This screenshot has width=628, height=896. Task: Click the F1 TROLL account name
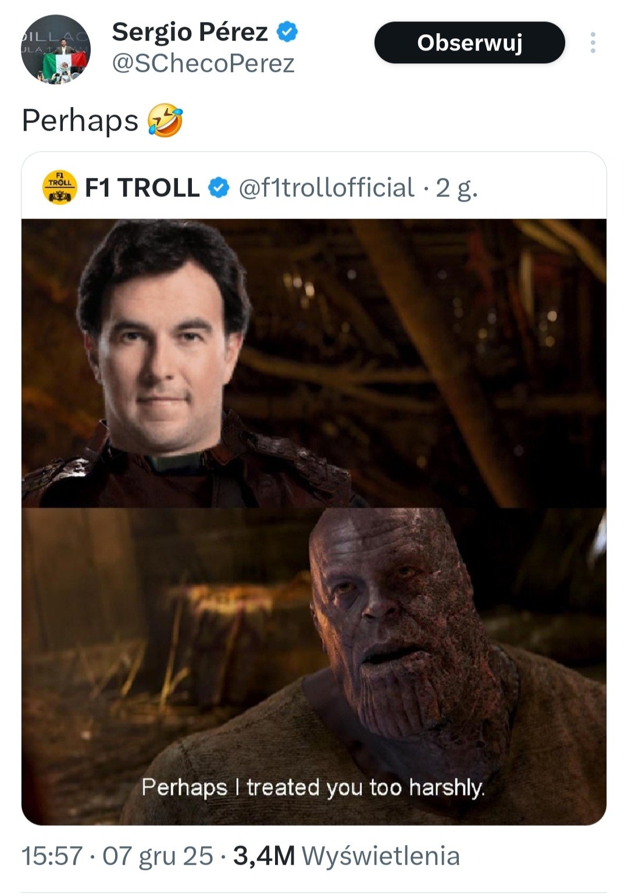click(x=142, y=188)
